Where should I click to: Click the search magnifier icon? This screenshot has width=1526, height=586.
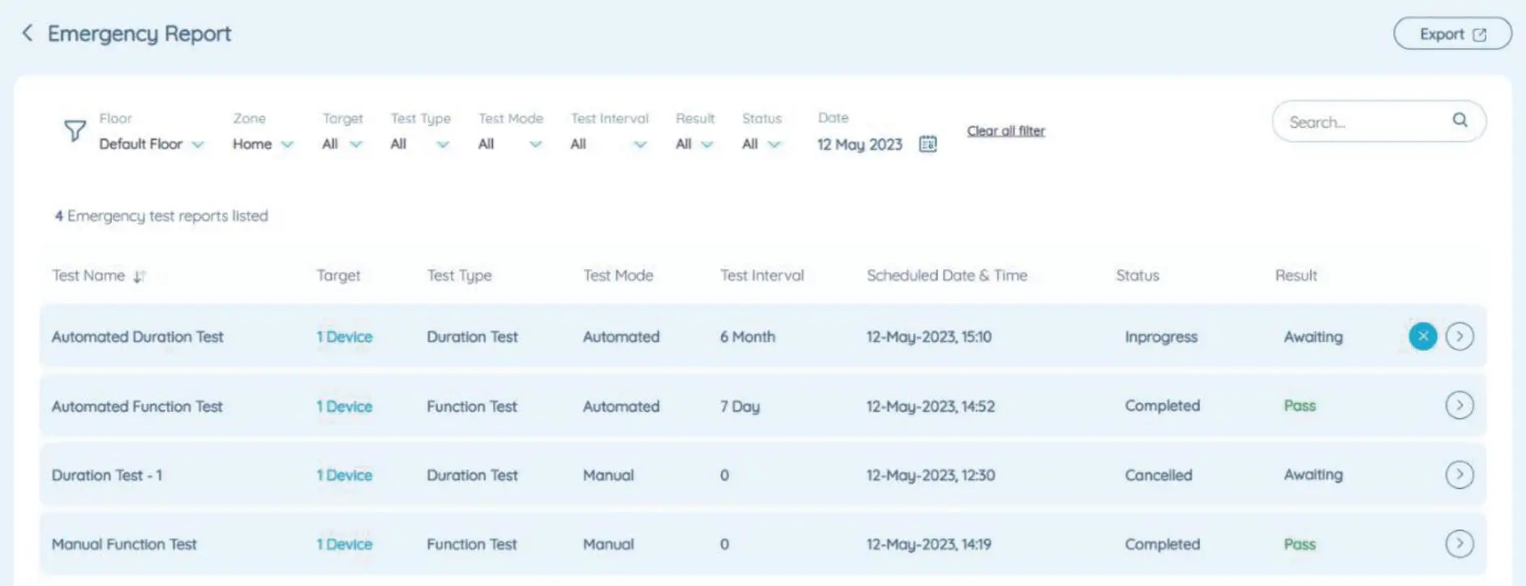(1460, 121)
